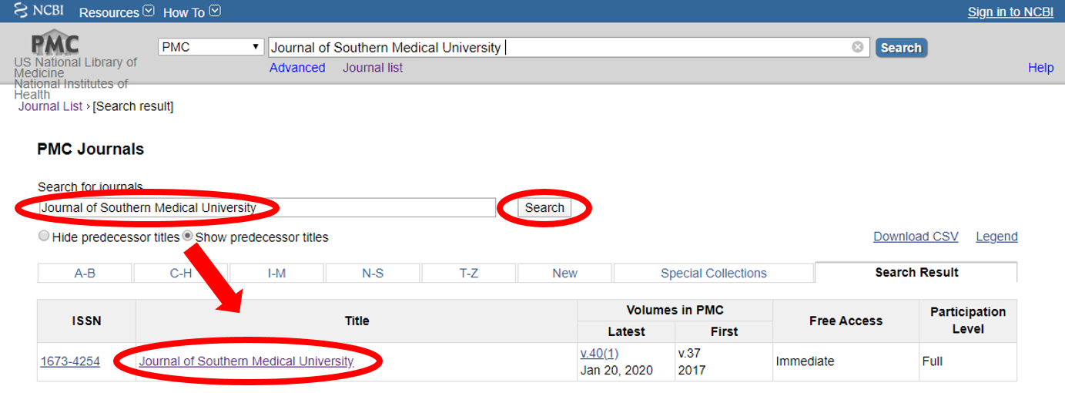Open the Help link

1040,68
